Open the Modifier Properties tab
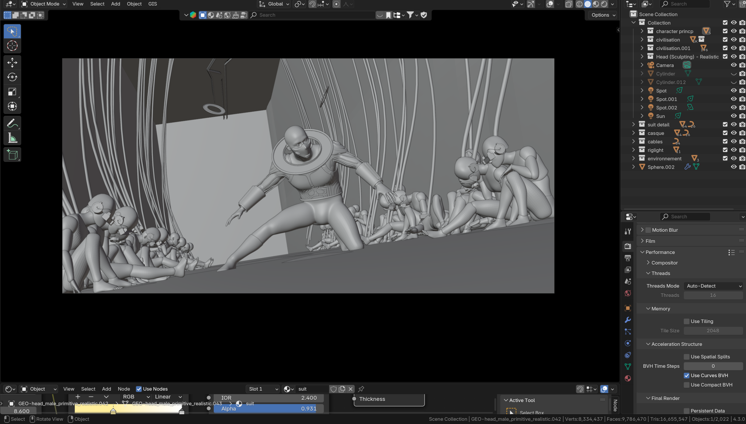Screen dimensions: 746x424 [x=628, y=320]
